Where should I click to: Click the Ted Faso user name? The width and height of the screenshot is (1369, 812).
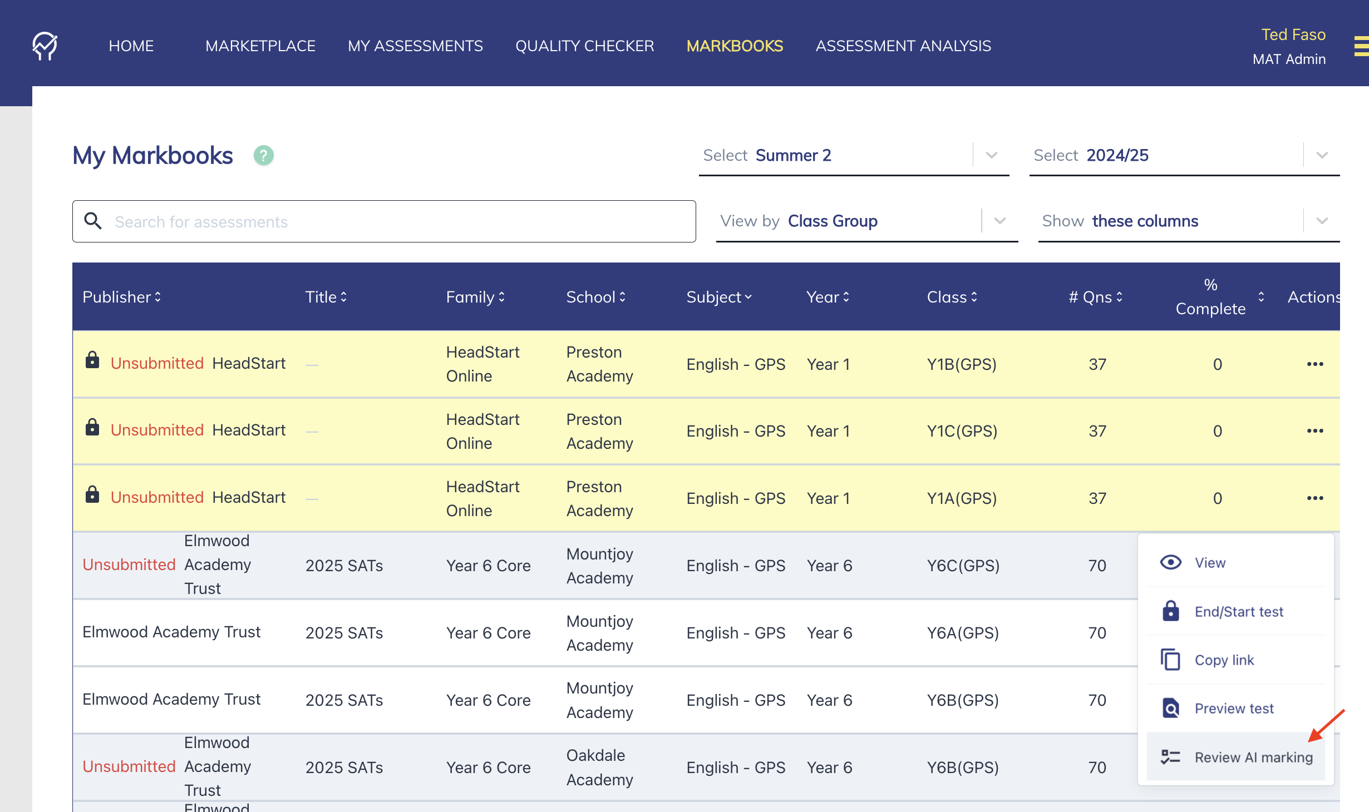point(1293,34)
